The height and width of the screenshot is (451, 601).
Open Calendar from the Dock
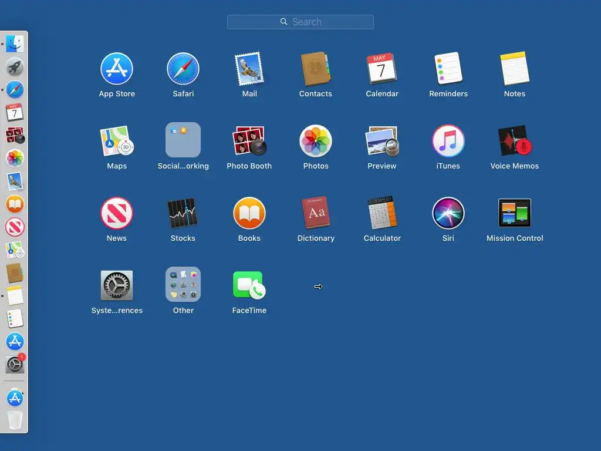(x=15, y=113)
